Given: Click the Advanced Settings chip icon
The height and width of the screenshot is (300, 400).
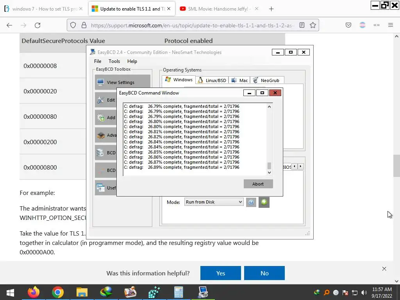Looking at the screenshot, I should (x=100, y=135).
